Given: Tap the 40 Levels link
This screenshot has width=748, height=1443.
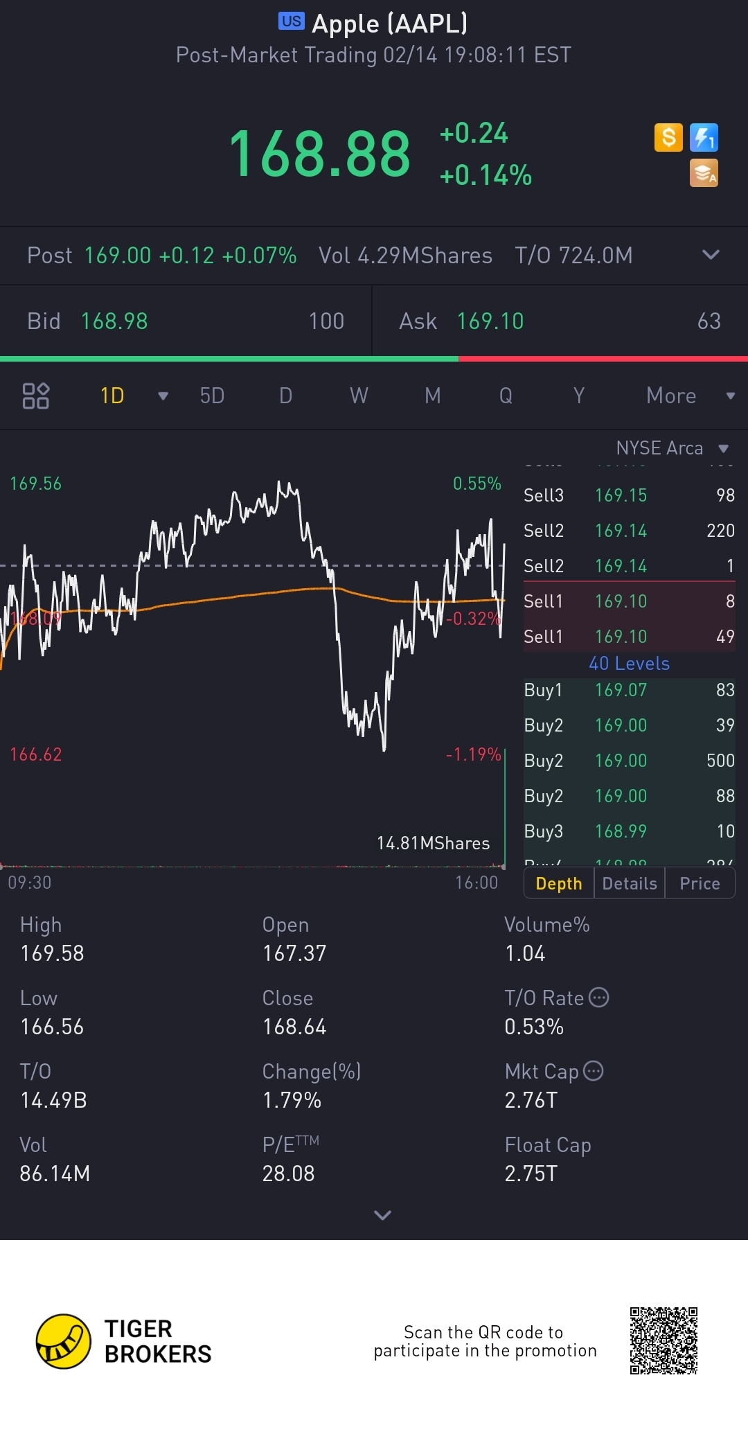Looking at the screenshot, I should (x=629, y=664).
